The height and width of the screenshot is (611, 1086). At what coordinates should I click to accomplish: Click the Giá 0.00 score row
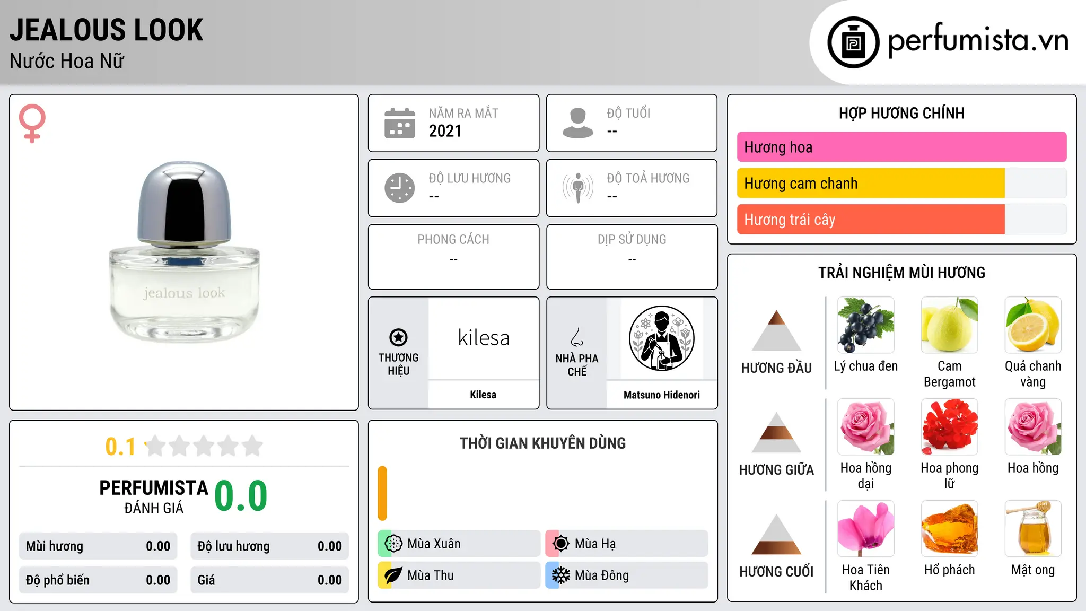[269, 580]
